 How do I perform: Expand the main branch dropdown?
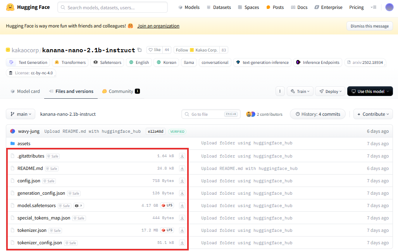pyautogui.click(x=21, y=114)
